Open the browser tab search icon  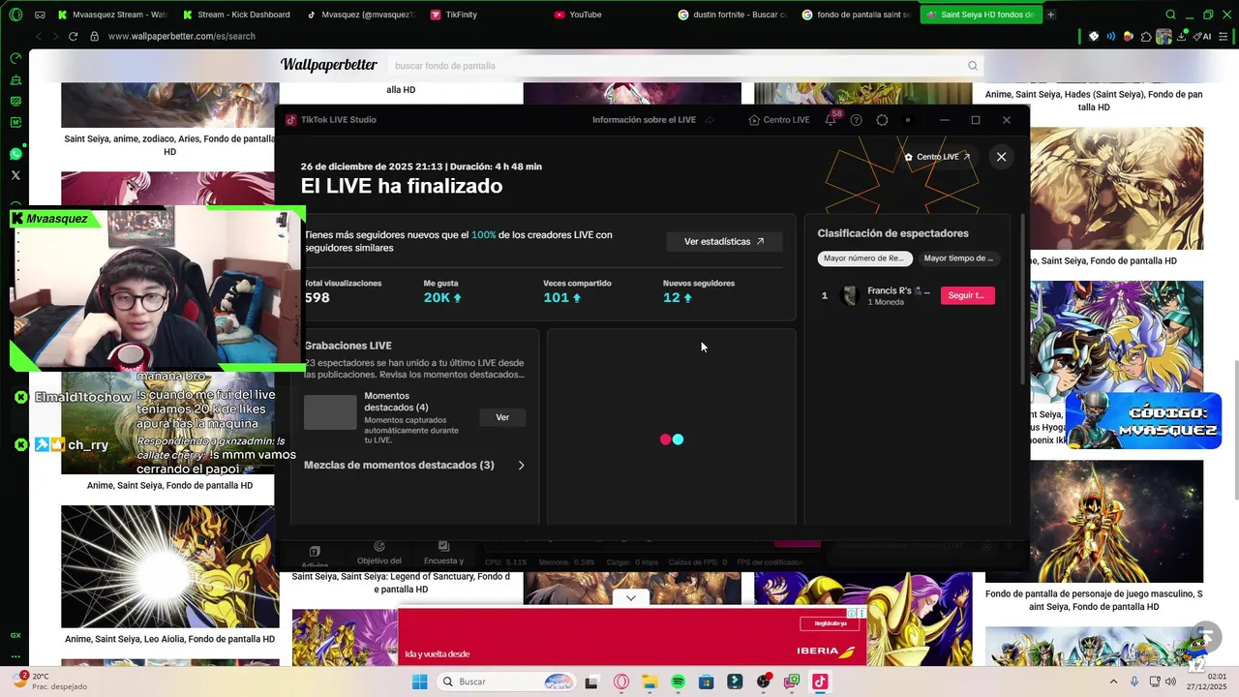[1170, 15]
